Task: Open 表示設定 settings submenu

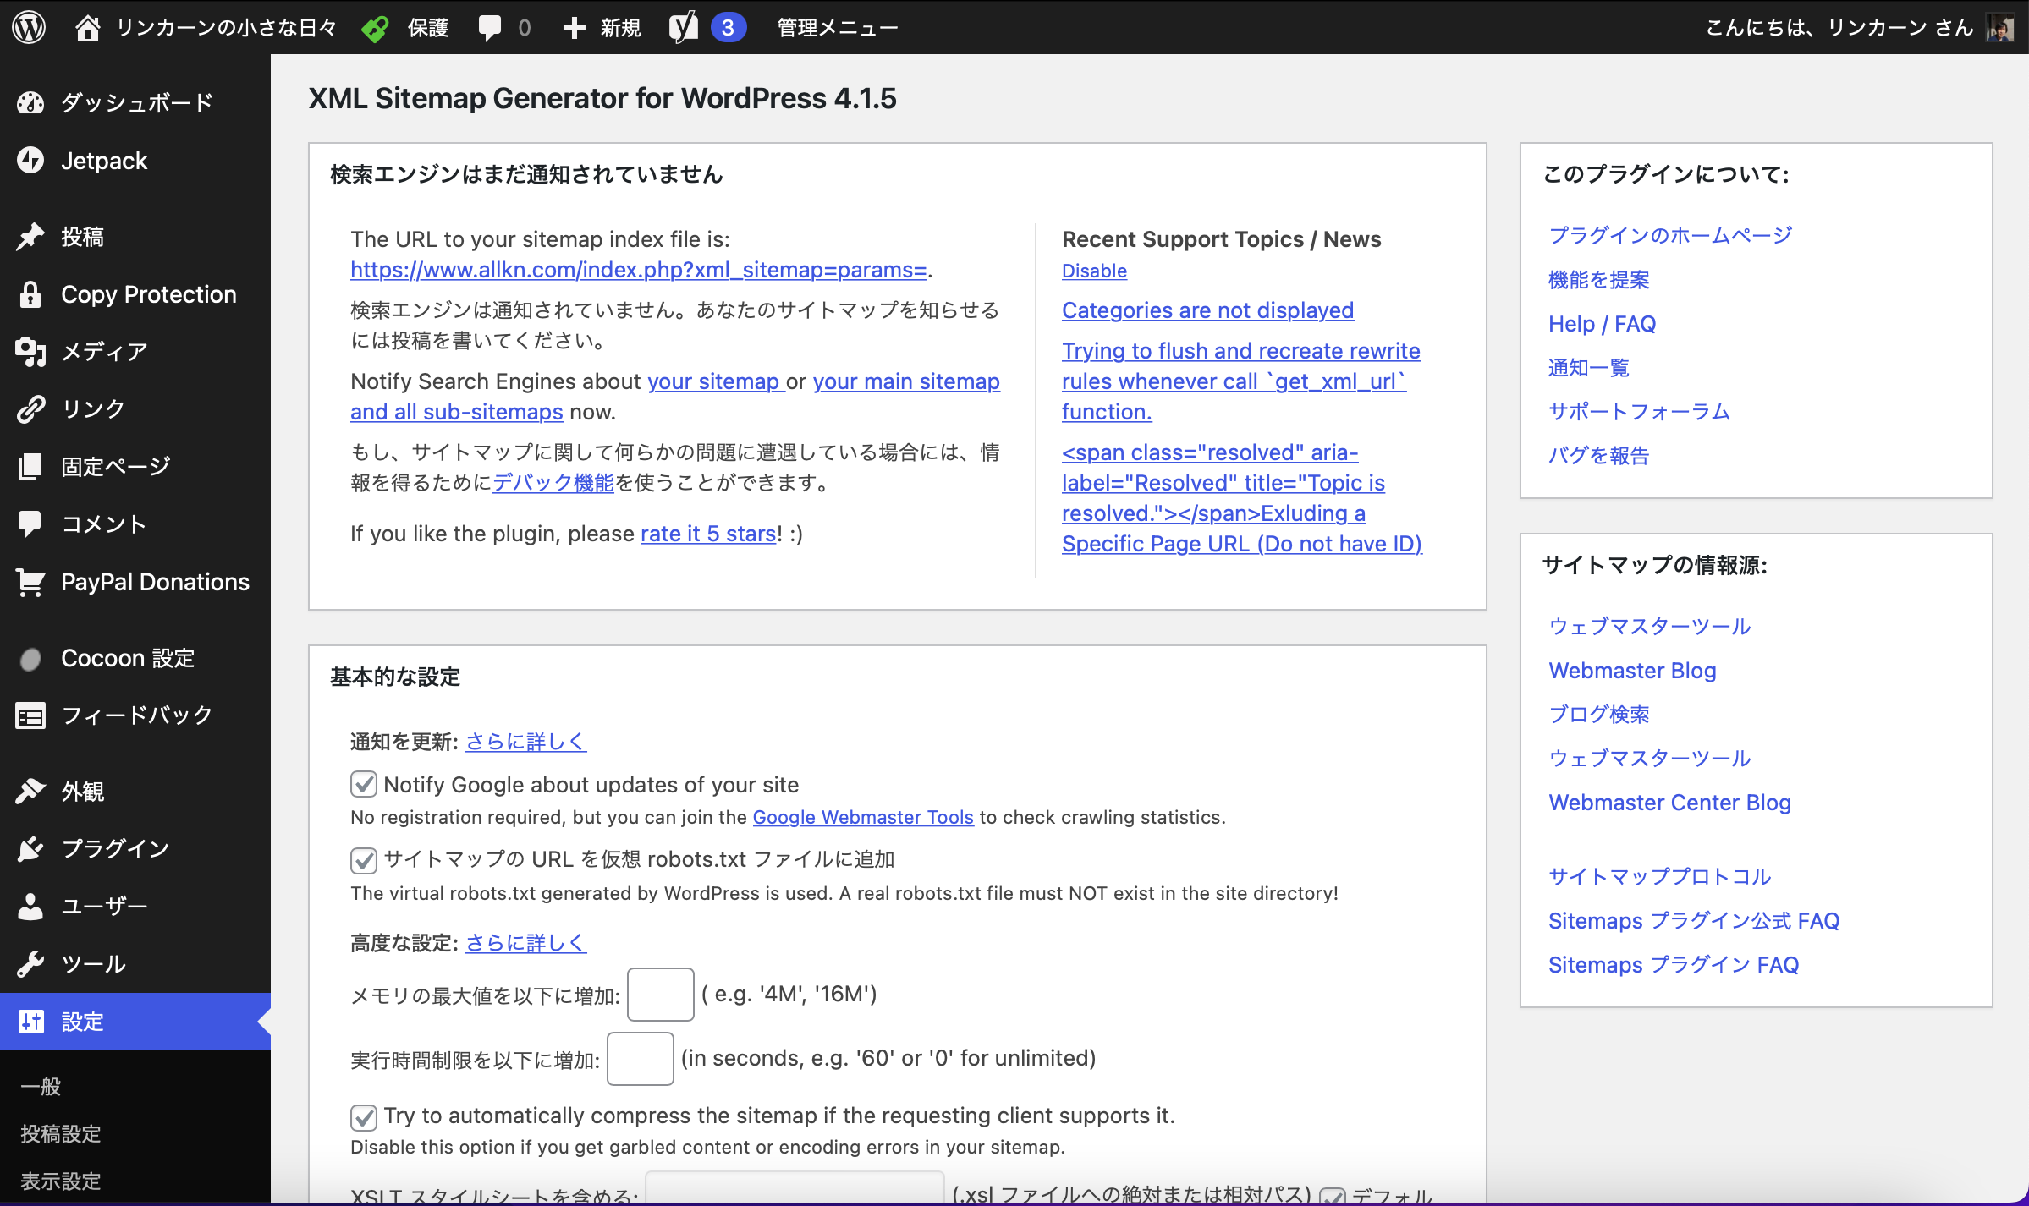Action: point(61,1181)
